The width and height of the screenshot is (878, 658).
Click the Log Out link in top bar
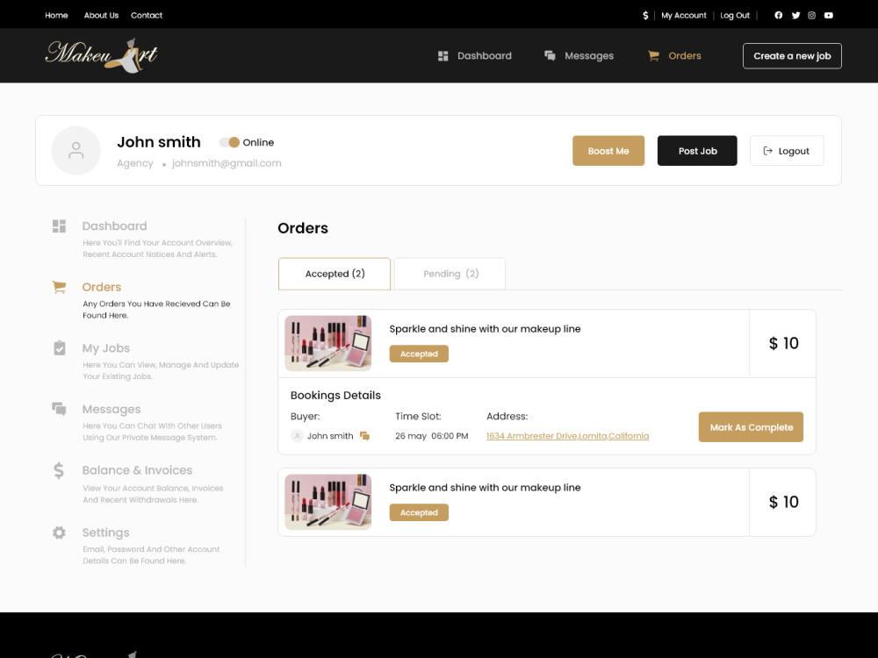(x=735, y=16)
